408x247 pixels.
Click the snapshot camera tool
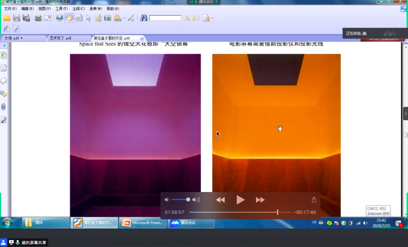click(x=108, y=18)
